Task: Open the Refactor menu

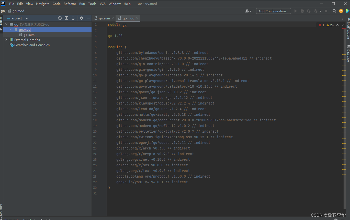Action: (70, 4)
